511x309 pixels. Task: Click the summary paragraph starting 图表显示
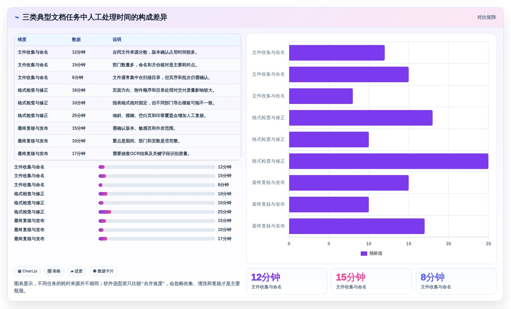coord(127,287)
